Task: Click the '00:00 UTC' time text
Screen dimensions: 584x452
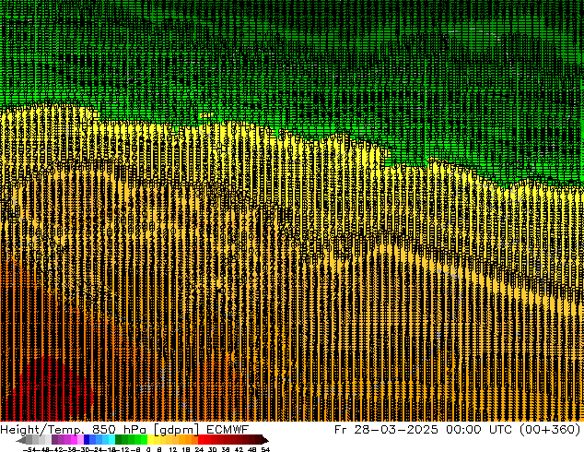Action: point(479,429)
